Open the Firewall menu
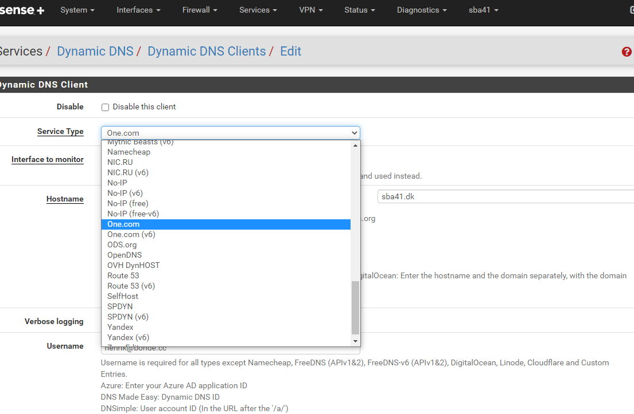 (200, 10)
